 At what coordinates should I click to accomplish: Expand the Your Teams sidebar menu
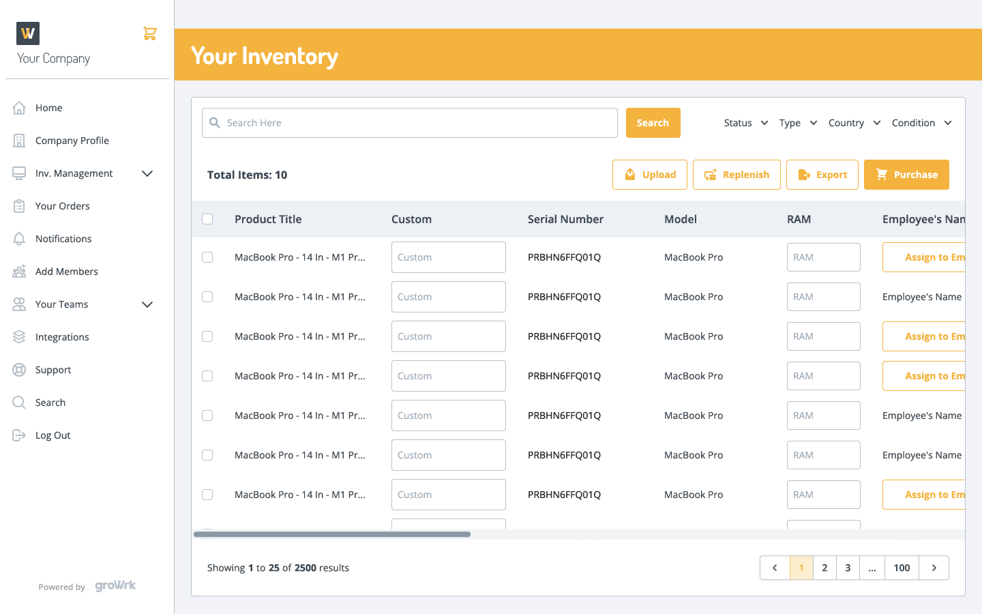point(147,304)
